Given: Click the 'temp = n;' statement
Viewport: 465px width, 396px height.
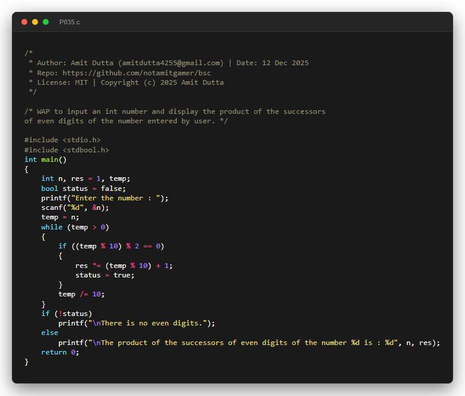Looking at the screenshot, I should click(x=60, y=218).
